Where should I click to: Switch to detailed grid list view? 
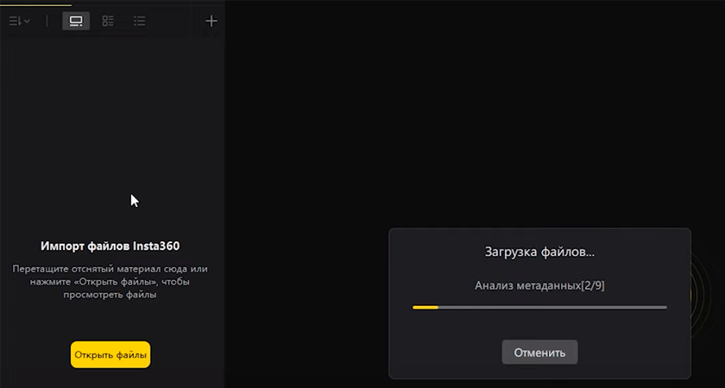(108, 21)
